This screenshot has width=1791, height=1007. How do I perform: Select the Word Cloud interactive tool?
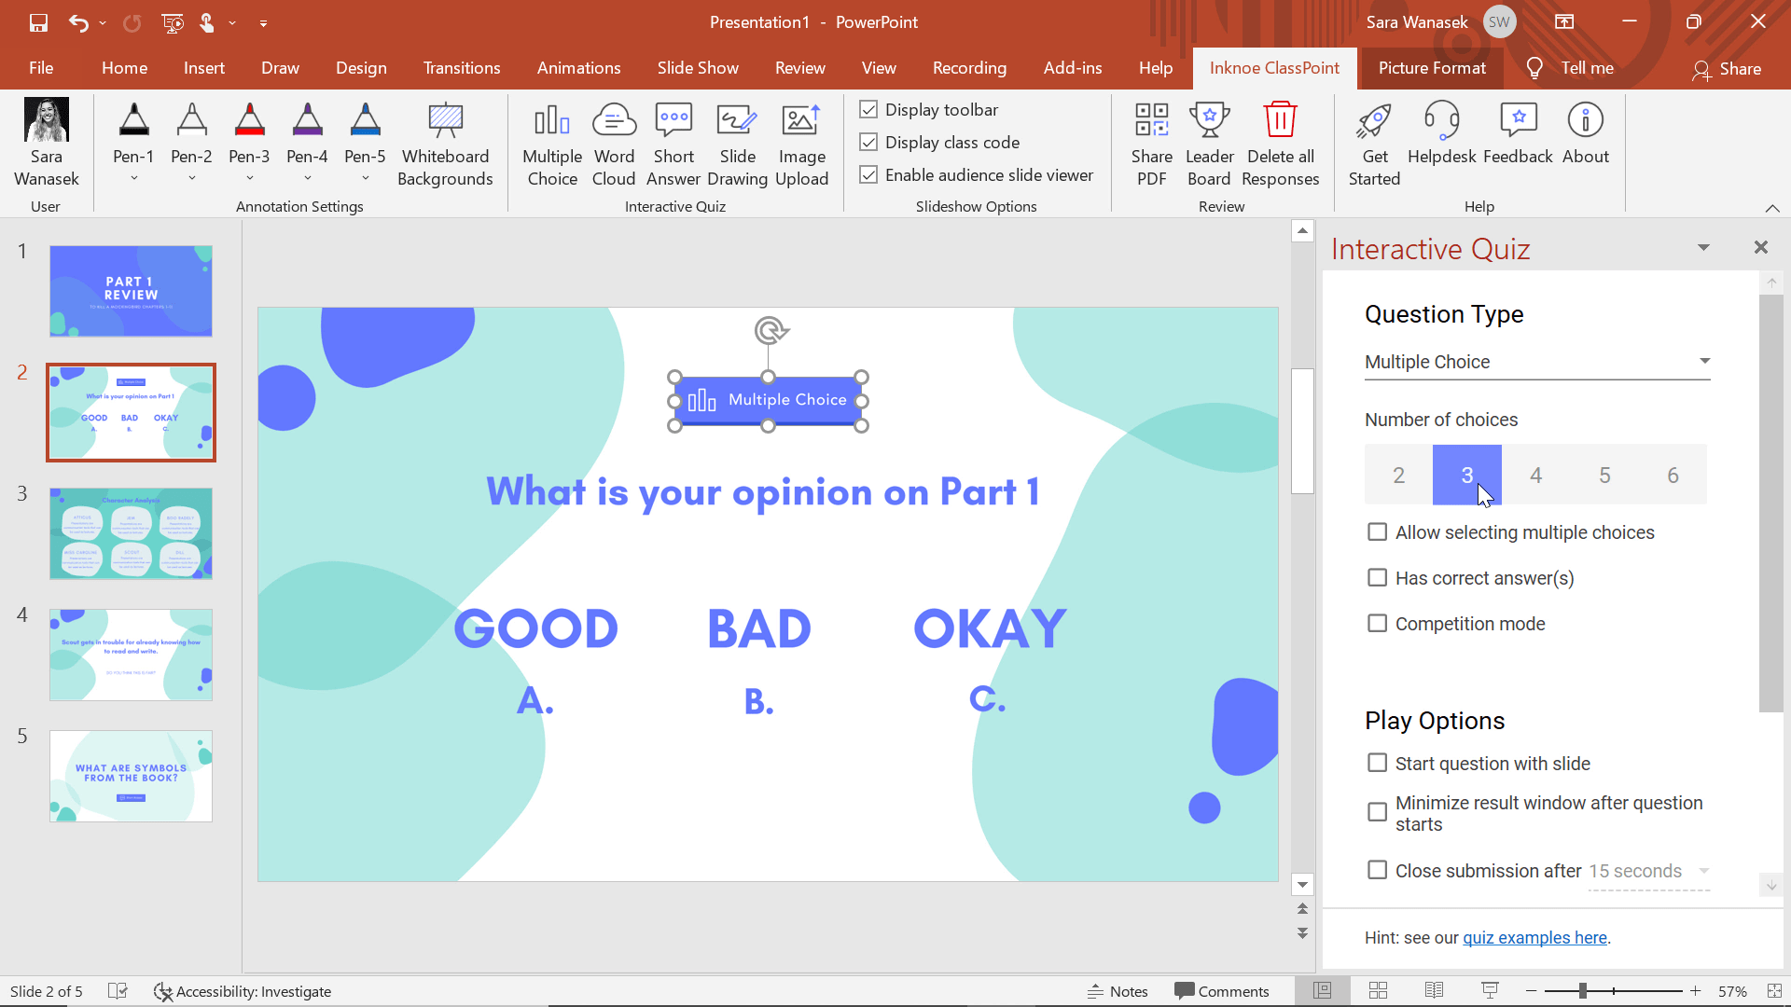pyautogui.click(x=614, y=140)
